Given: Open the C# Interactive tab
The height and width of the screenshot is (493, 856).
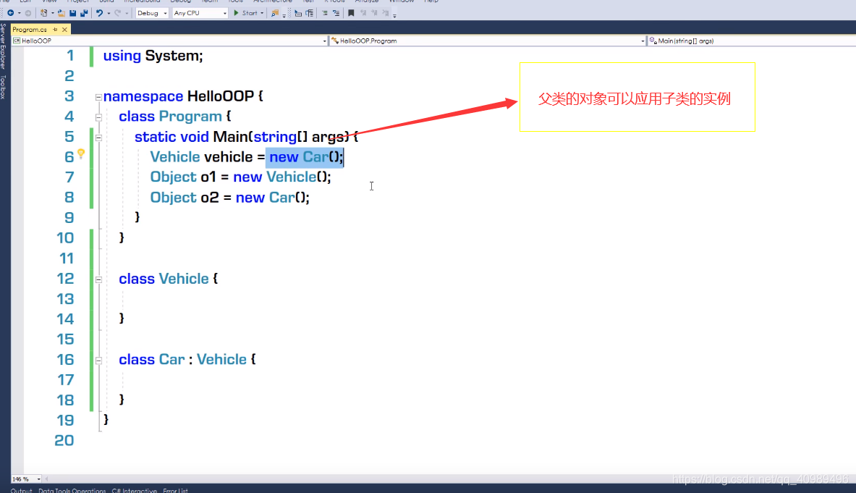Looking at the screenshot, I should click(x=135, y=490).
